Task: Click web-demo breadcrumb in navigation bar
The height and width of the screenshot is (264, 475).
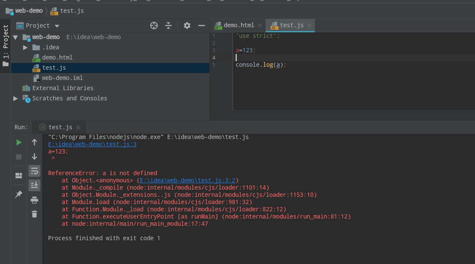Action: 24,11
